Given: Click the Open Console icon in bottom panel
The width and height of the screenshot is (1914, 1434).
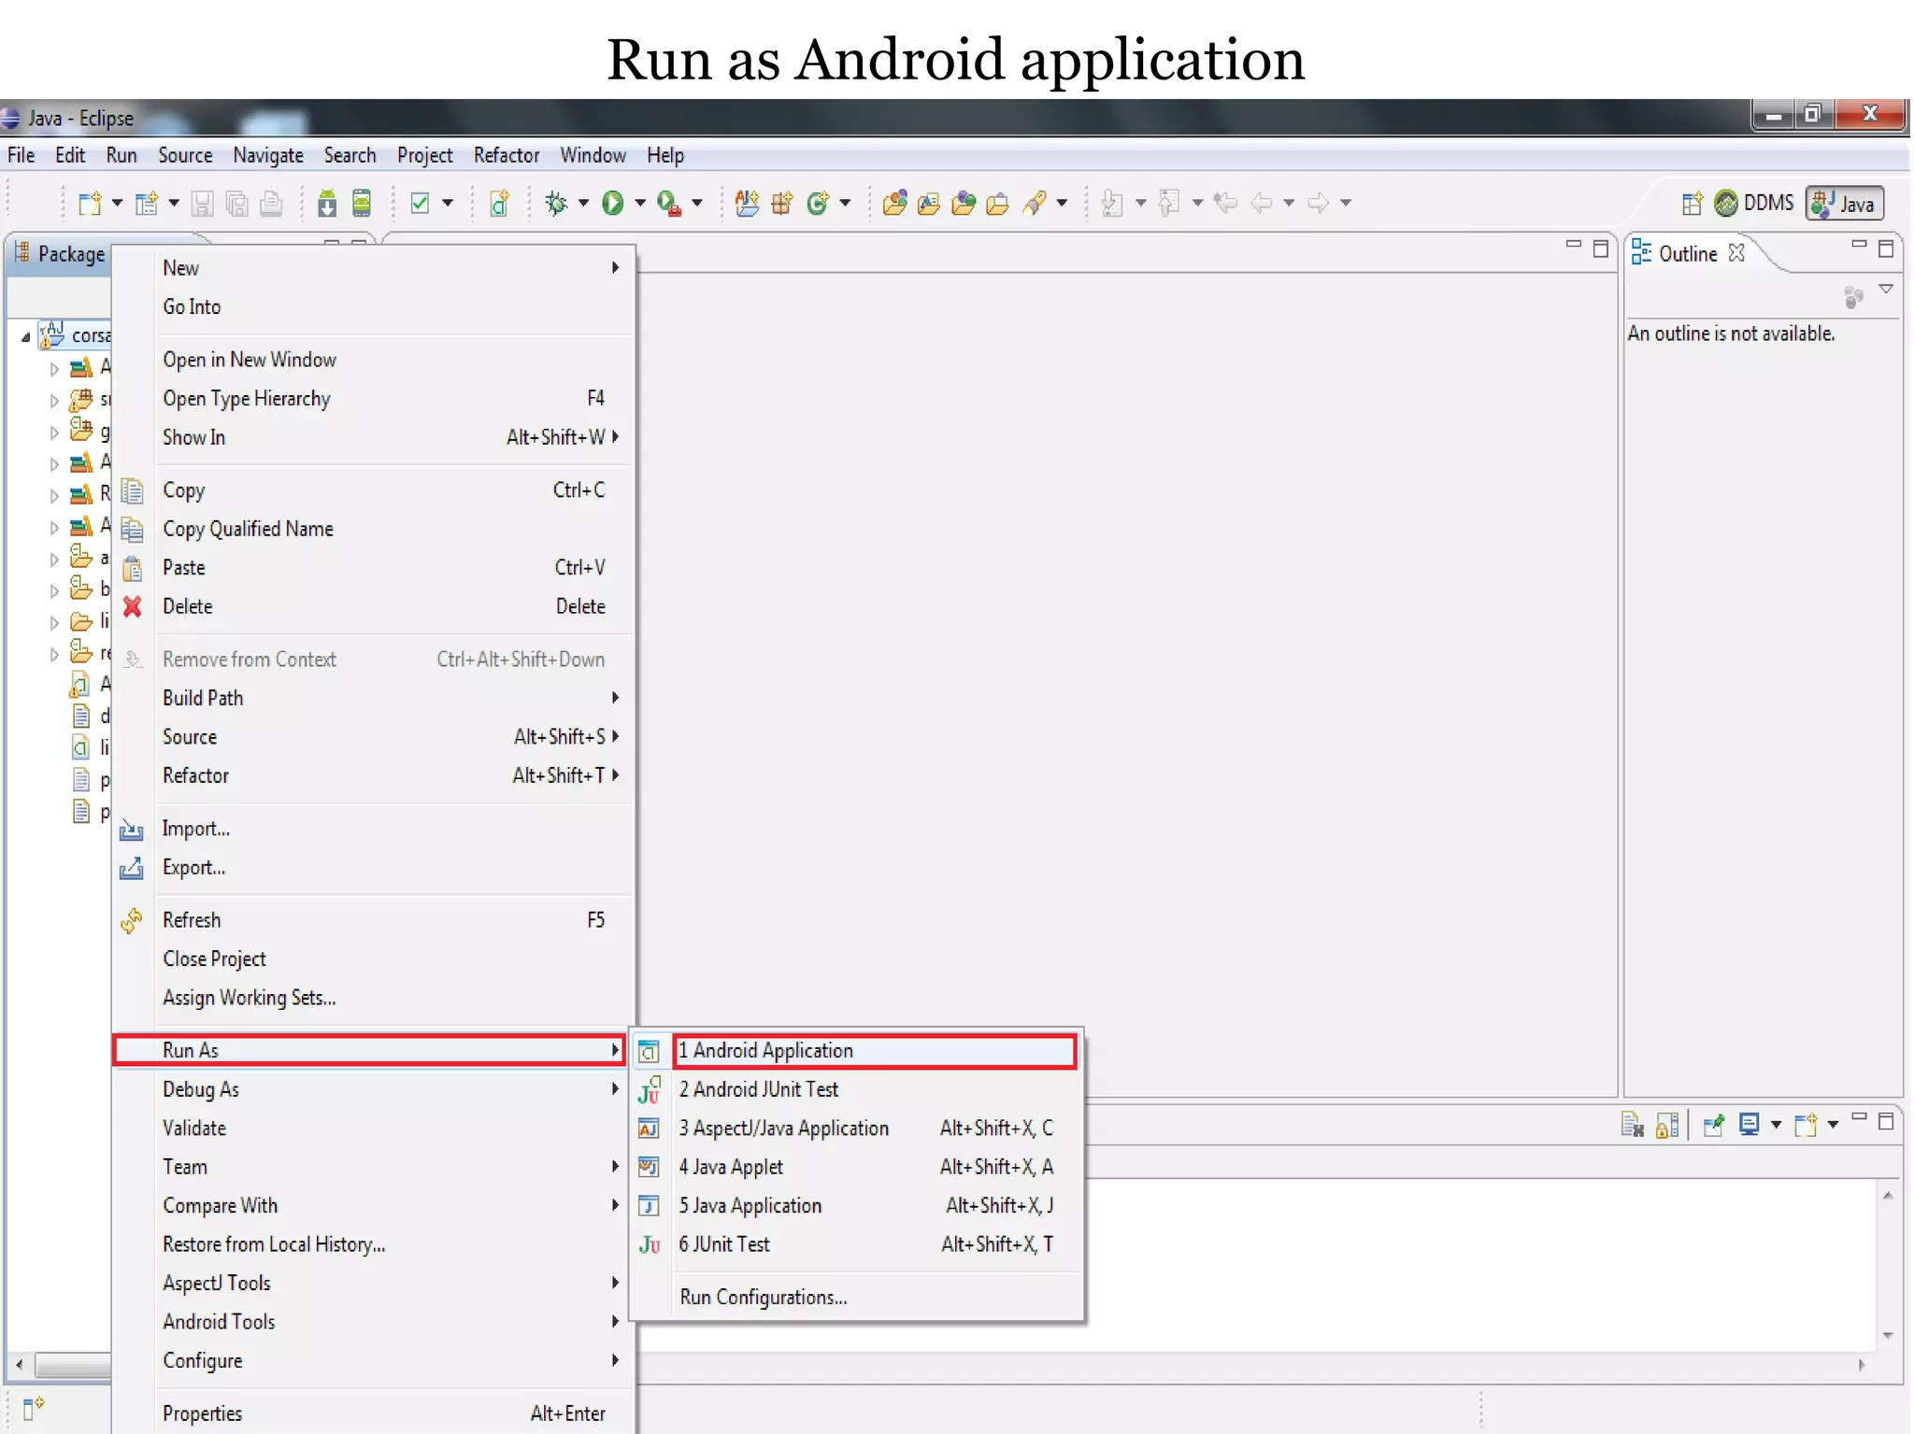Looking at the screenshot, I should (1806, 1125).
